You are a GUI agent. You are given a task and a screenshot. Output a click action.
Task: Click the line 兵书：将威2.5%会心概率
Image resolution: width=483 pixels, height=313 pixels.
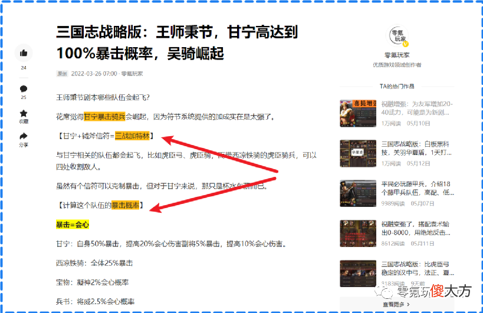pyautogui.click(x=95, y=302)
